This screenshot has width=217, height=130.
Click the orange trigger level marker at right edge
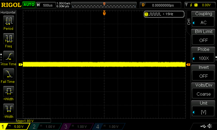188,64
